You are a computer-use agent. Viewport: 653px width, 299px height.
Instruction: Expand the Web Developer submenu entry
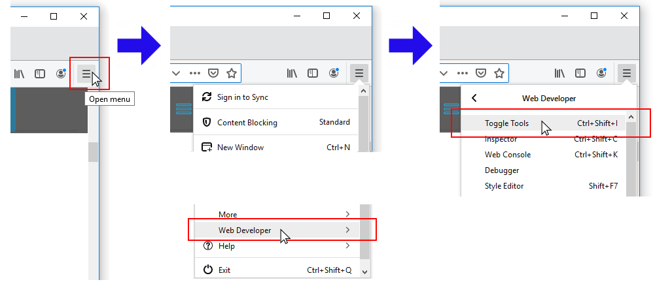pyautogui.click(x=245, y=230)
